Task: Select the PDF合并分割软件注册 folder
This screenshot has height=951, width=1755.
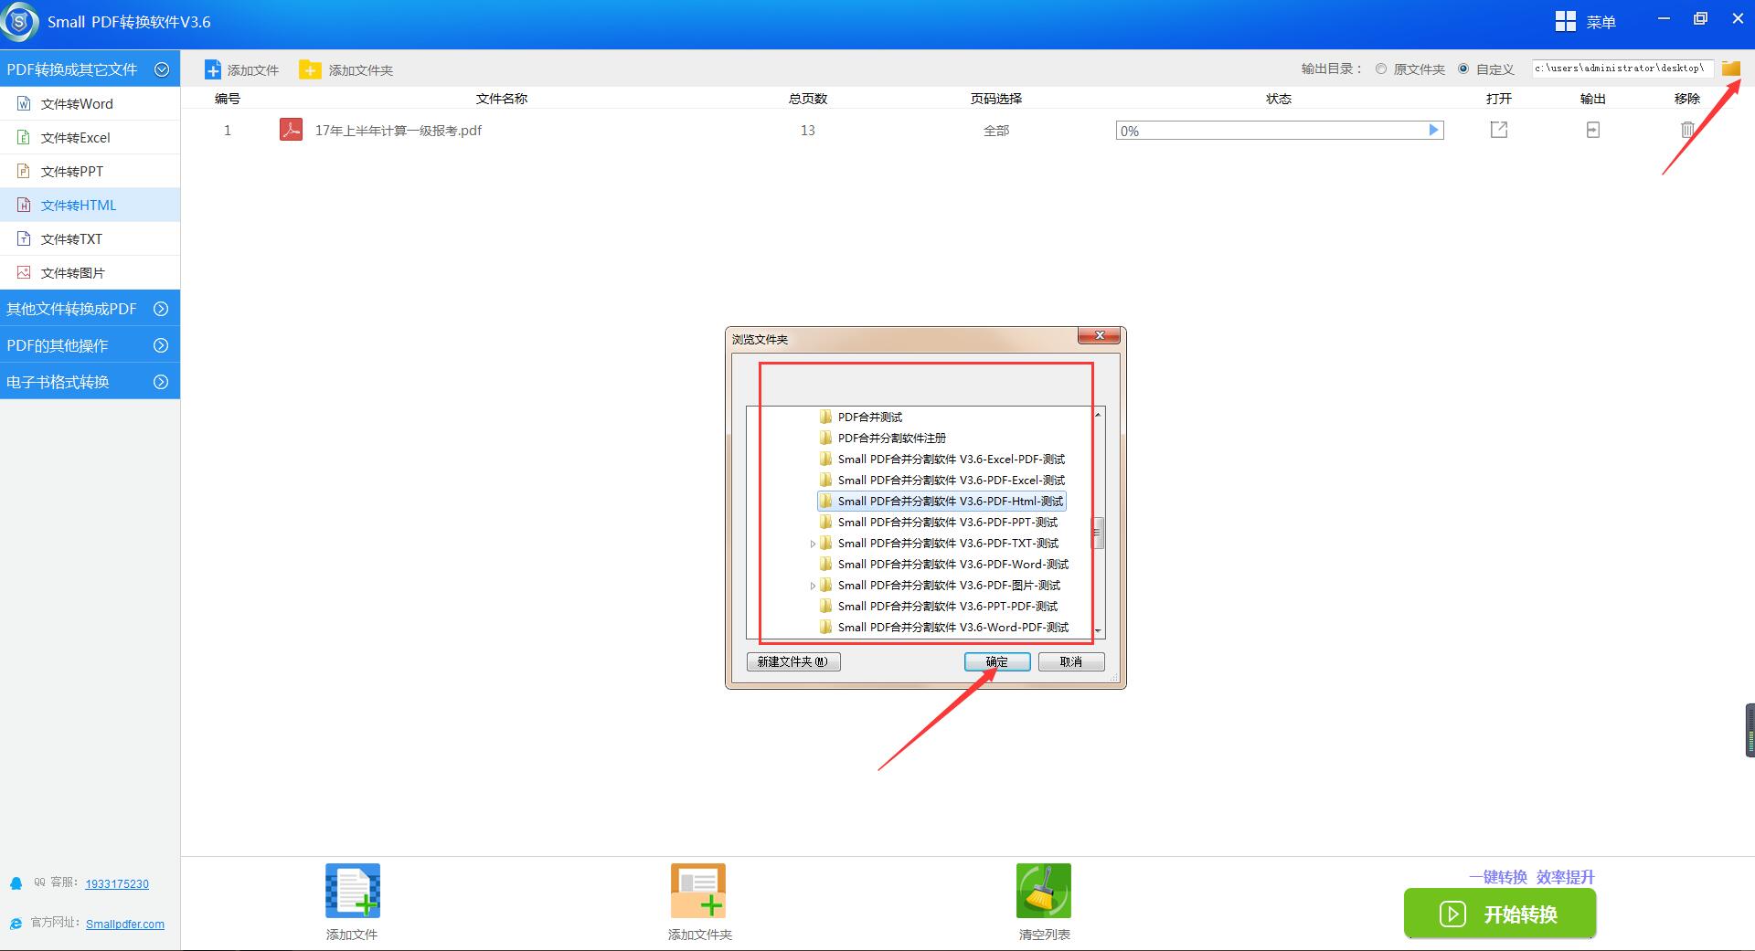Action: 883,438
